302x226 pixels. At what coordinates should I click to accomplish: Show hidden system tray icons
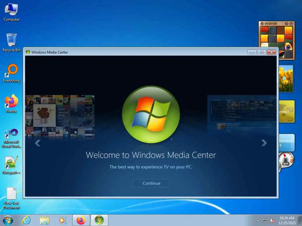[x=258, y=221]
